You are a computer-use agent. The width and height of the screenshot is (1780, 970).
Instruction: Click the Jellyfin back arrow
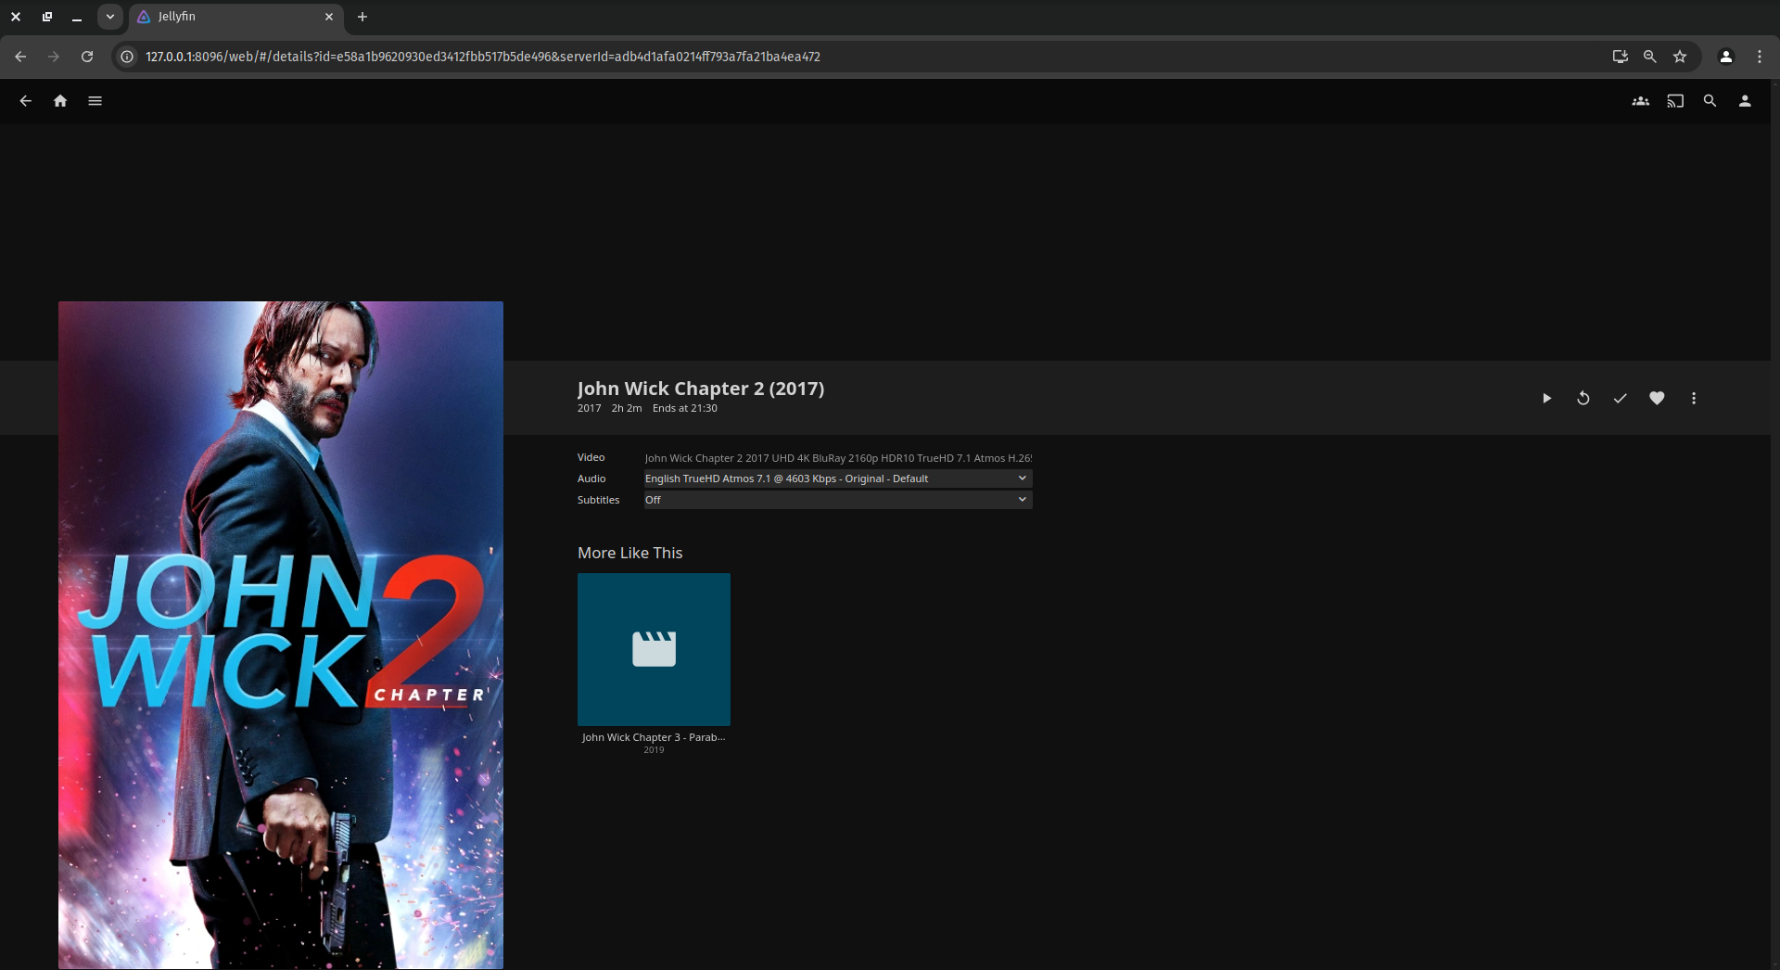pyautogui.click(x=26, y=101)
